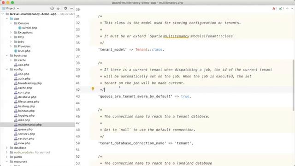
Task: Collapse the bootstrap folder
Action: [x=7, y=55]
